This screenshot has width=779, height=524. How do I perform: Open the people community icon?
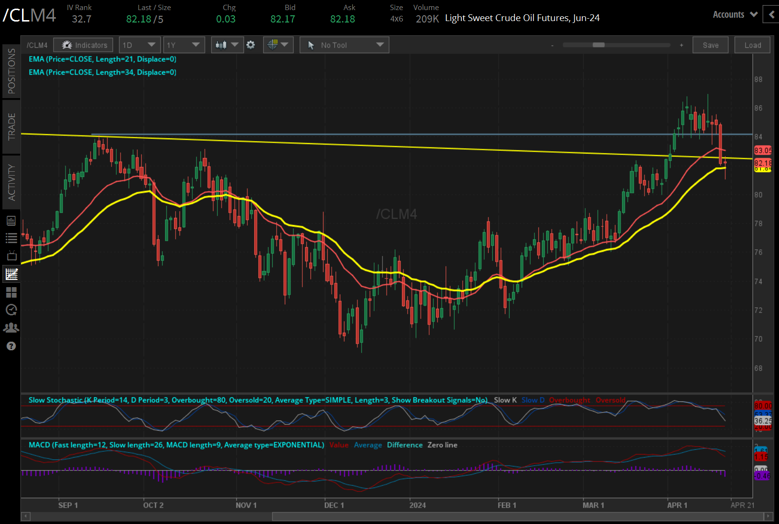click(11, 328)
